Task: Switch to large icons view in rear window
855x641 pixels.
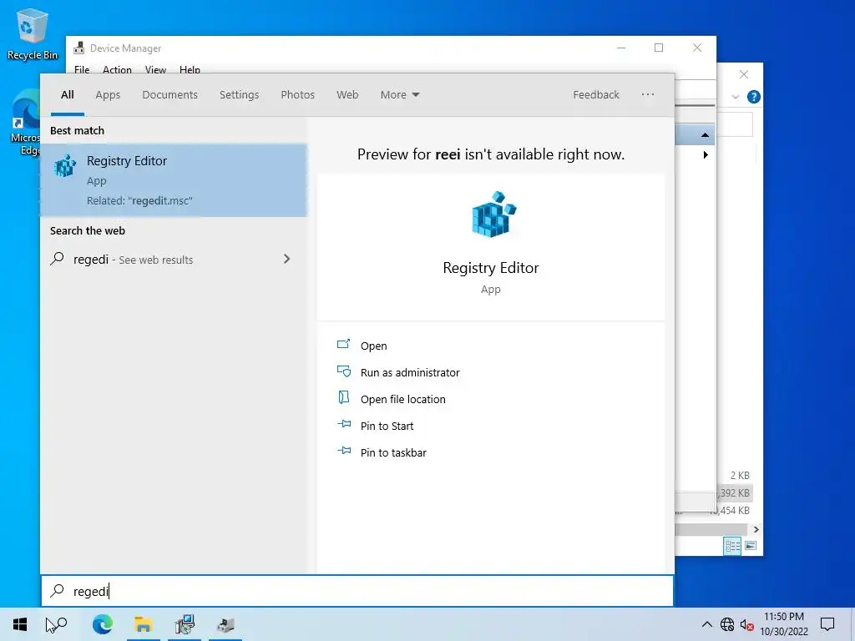Action: coord(751,546)
